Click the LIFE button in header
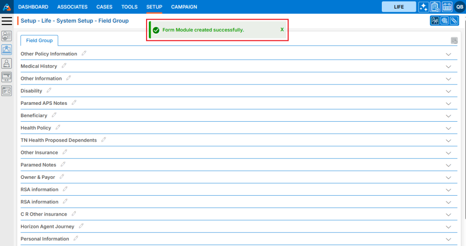Screen dimensions: 466x246 [x=399, y=7]
